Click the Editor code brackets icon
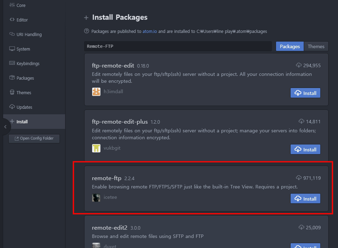Viewport: 338px width, 248px height. (x=12, y=20)
